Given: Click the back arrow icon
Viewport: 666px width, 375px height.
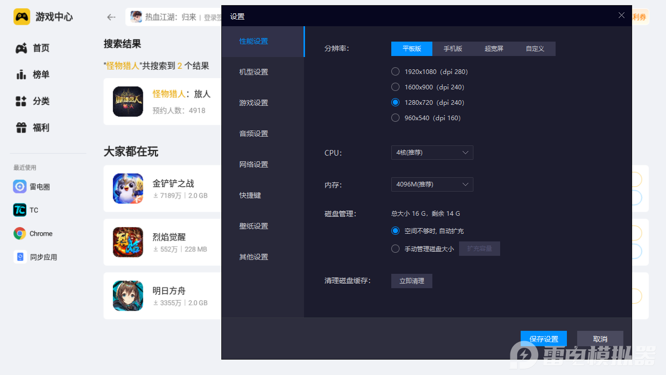Looking at the screenshot, I should pos(111,17).
